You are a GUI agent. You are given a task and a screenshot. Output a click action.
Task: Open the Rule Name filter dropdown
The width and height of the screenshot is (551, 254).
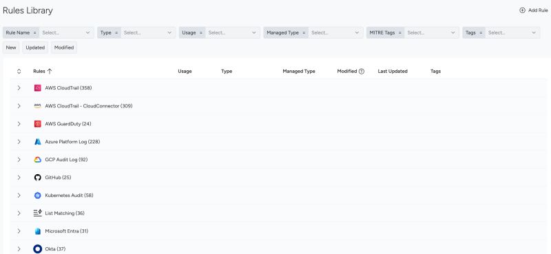click(x=67, y=32)
